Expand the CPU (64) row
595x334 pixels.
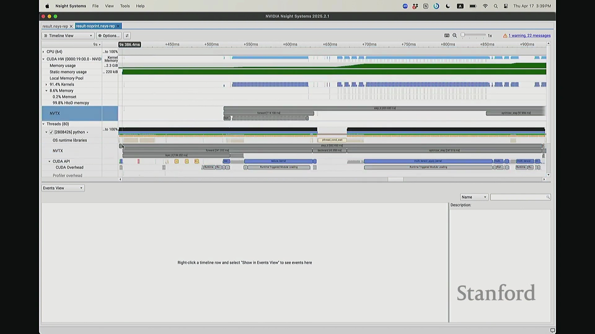click(x=43, y=52)
